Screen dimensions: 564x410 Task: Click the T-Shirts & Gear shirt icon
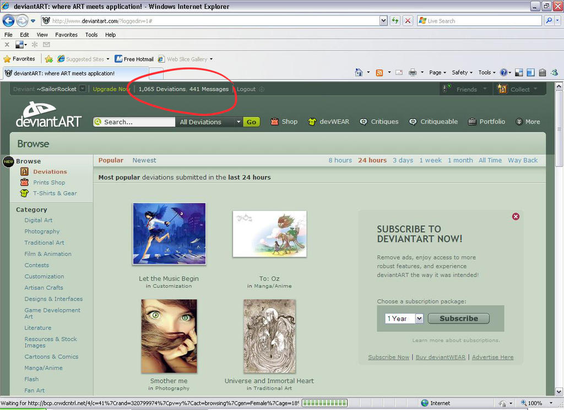tap(24, 193)
